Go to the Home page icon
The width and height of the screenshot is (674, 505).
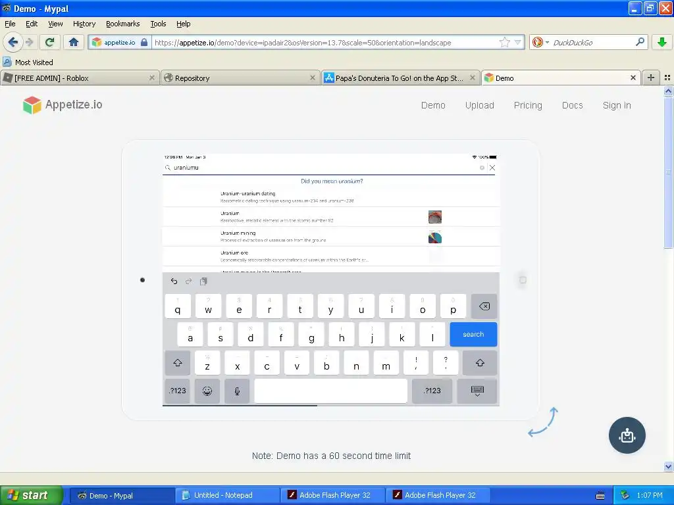click(74, 42)
